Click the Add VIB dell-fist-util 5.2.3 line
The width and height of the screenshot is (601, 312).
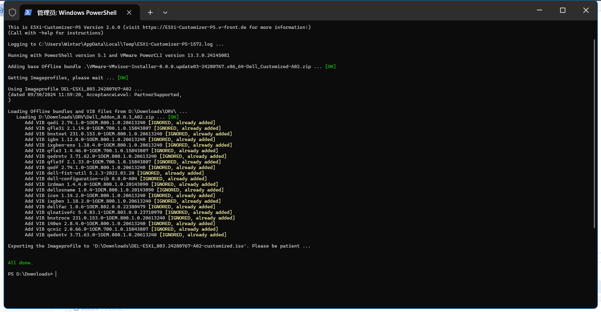coord(114,173)
